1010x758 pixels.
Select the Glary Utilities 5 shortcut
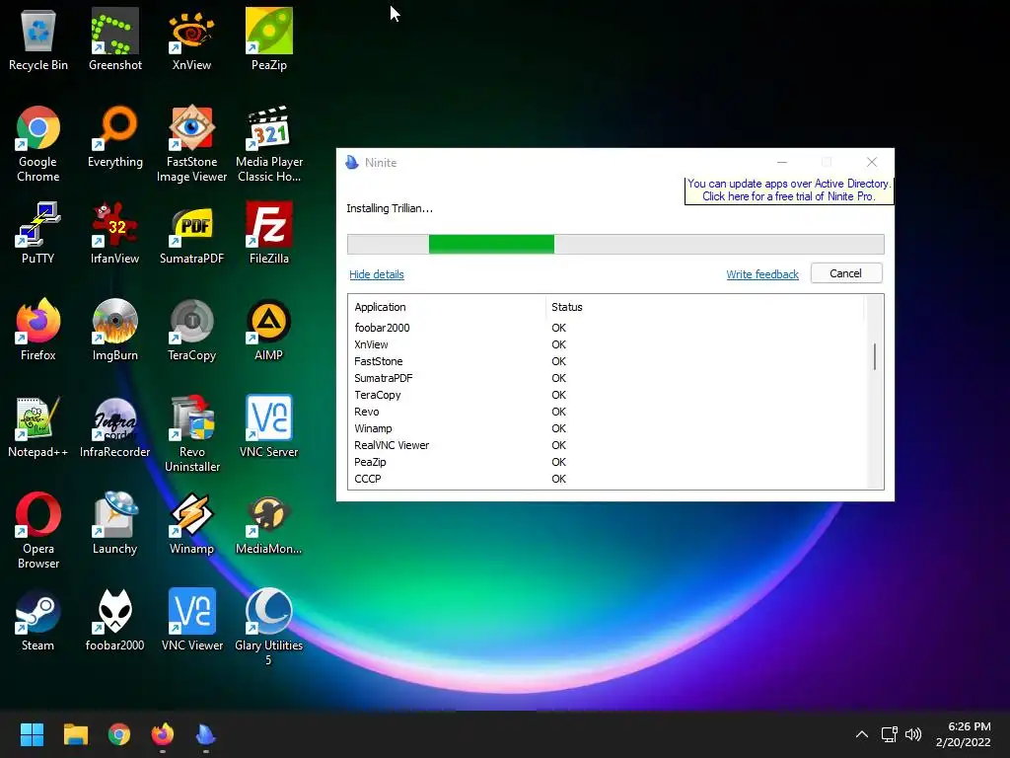coord(268,628)
